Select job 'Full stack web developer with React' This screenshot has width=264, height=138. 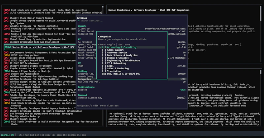(x=45, y=10)
